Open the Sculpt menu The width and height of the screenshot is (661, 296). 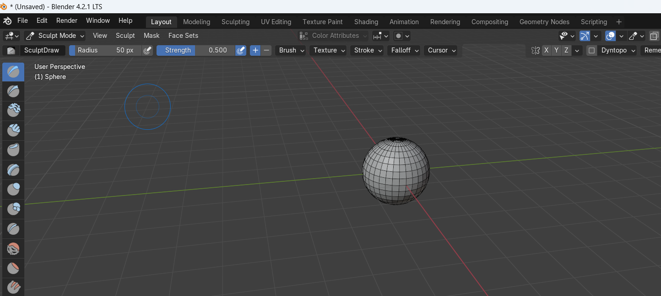pos(125,36)
